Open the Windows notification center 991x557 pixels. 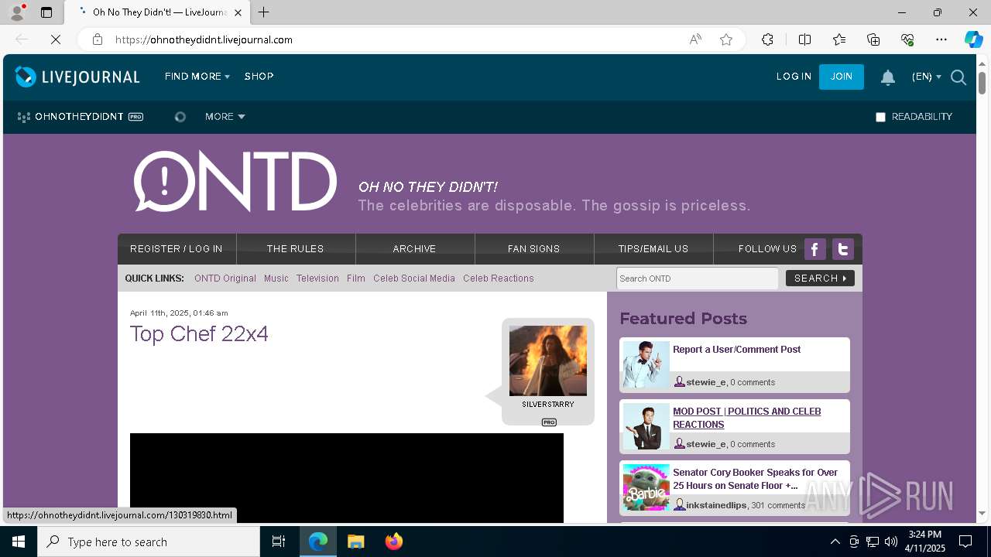[965, 542]
